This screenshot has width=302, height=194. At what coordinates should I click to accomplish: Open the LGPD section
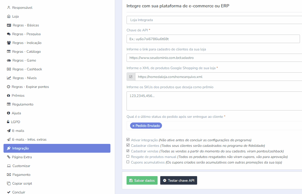(x=57, y=122)
